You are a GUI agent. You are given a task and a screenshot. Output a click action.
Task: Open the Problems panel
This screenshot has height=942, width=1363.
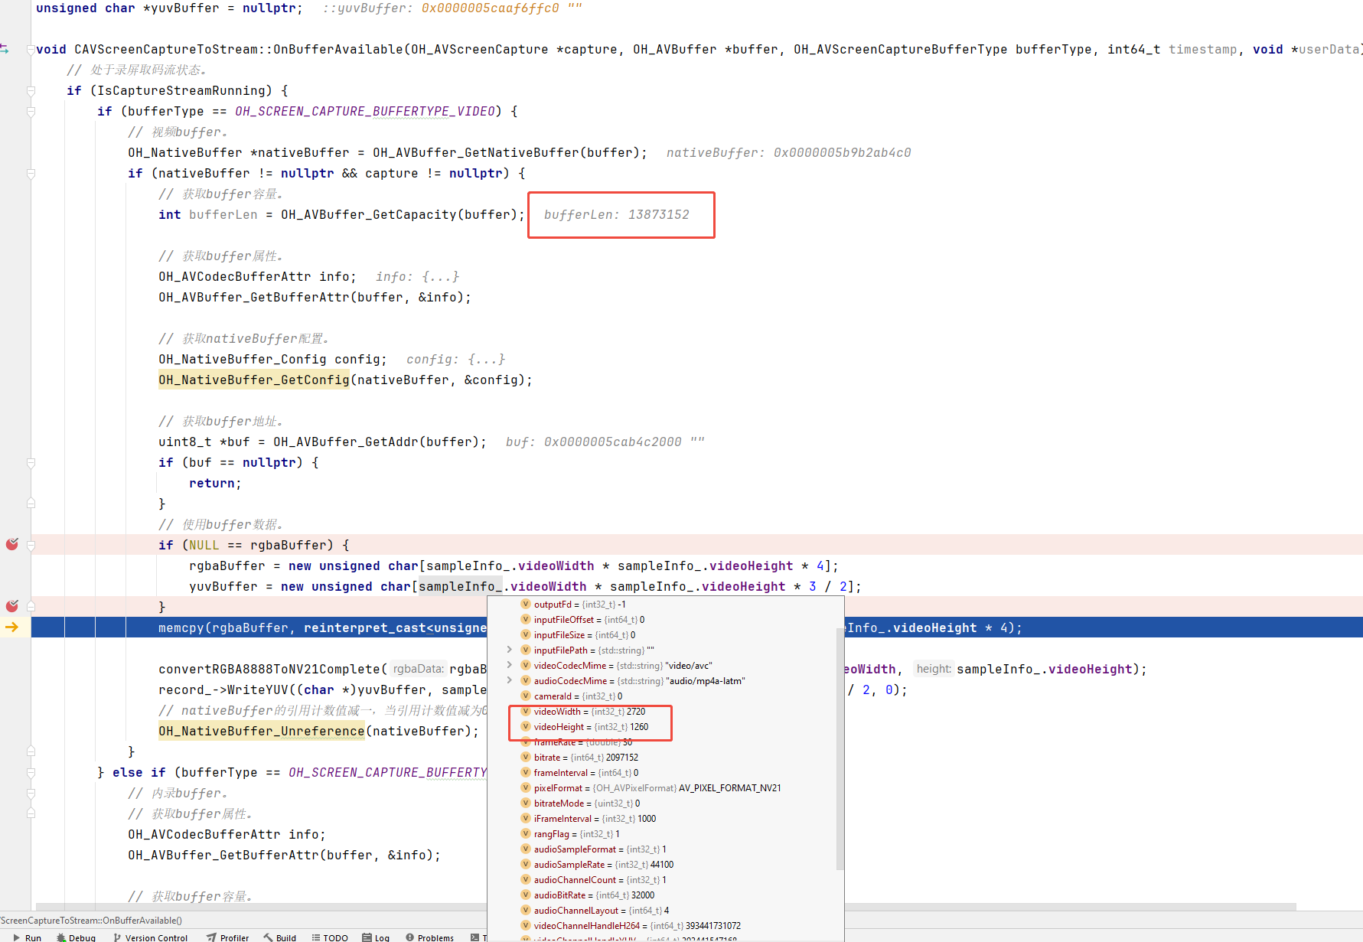430,937
